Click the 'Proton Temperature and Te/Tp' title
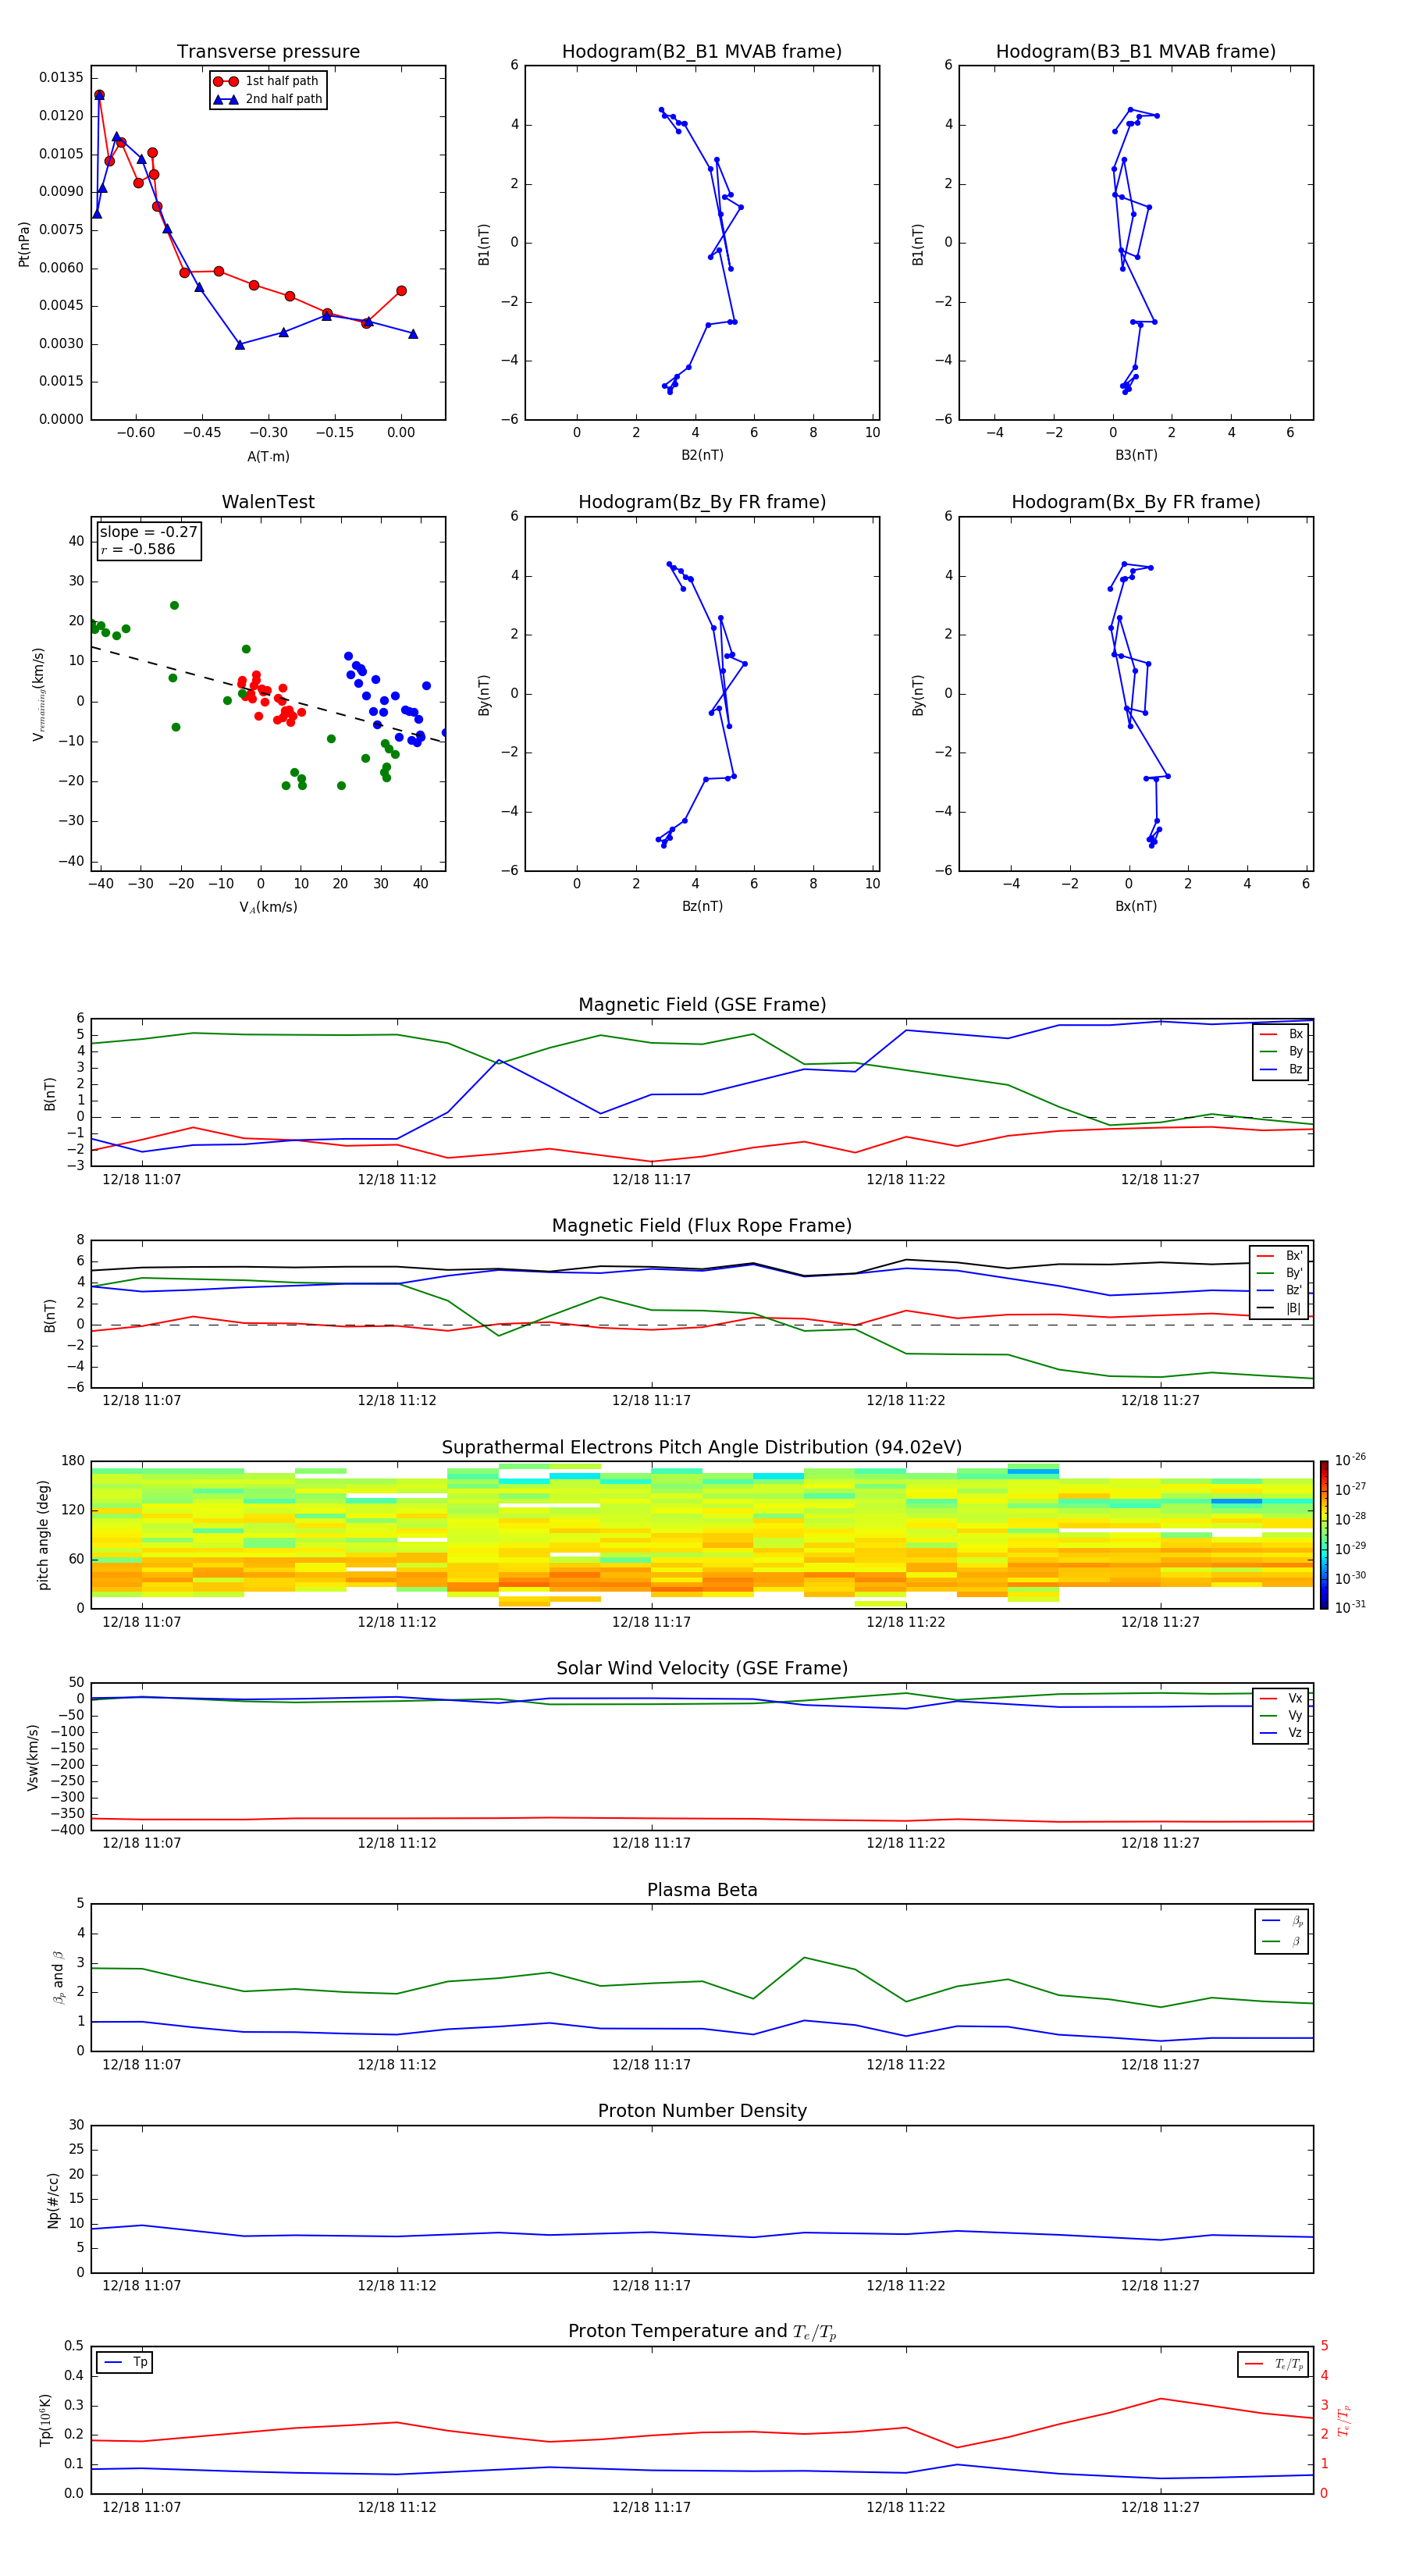1405x2576 pixels. tap(702, 2332)
